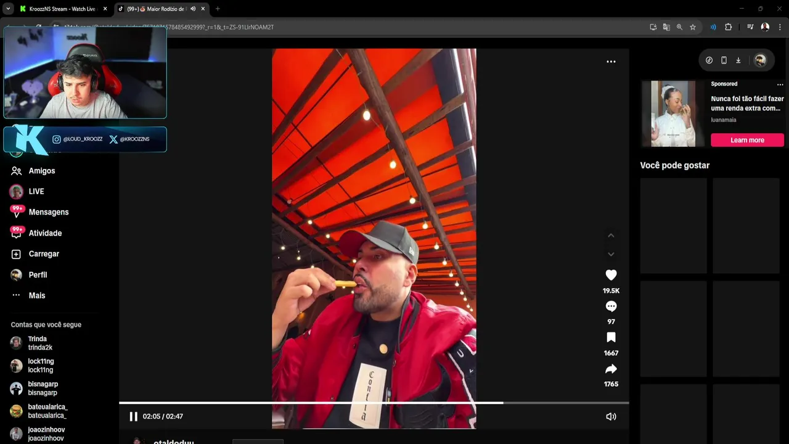This screenshot has width=789, height=444.
Task: Click the Atividade 99+ badge icon
Action: click(17, 232)
